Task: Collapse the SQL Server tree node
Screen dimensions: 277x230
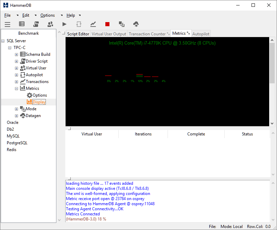Action: 3,41
